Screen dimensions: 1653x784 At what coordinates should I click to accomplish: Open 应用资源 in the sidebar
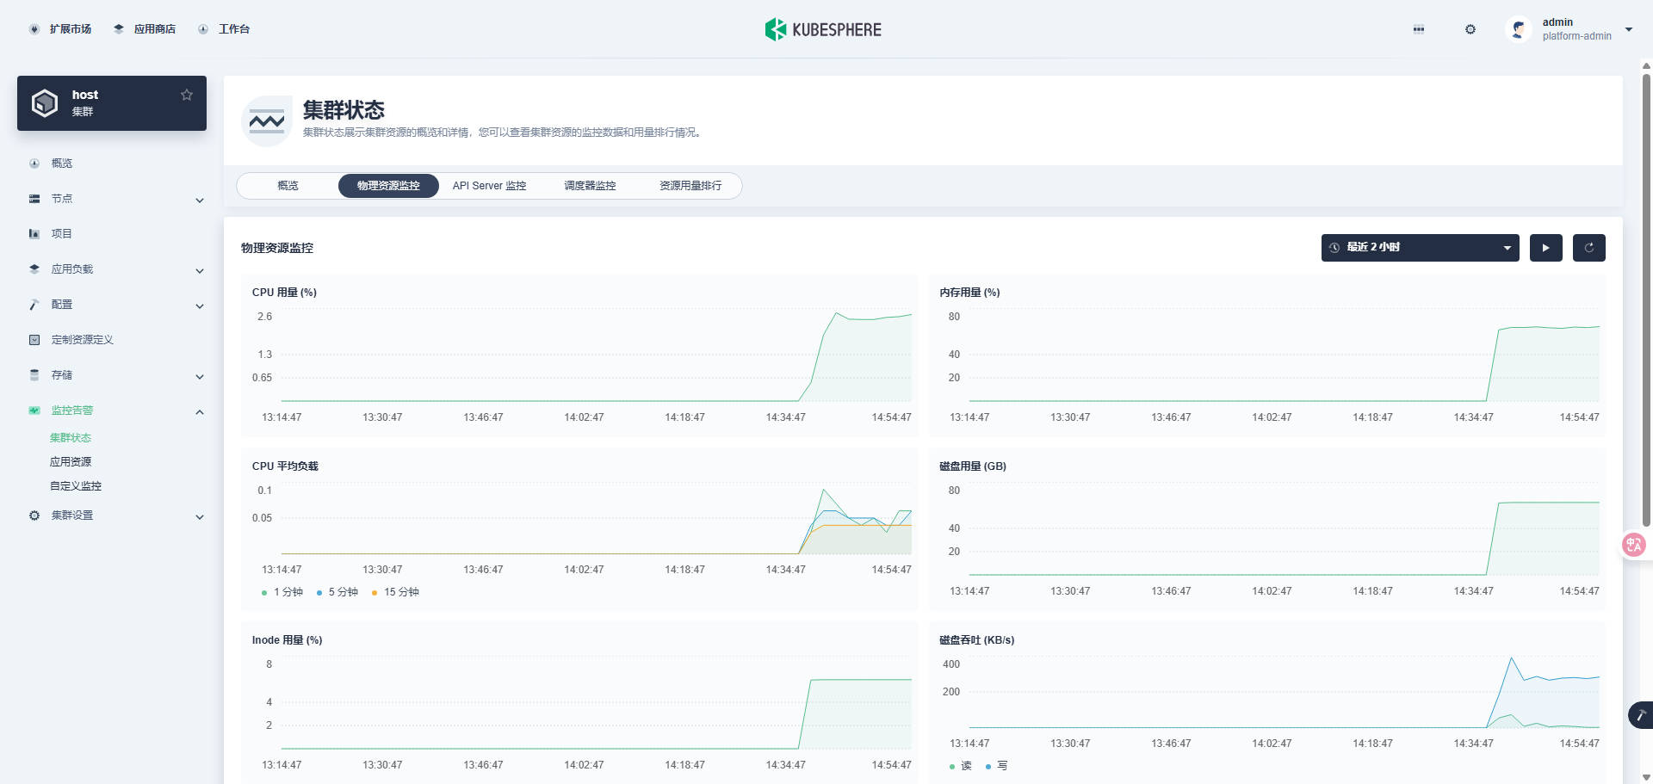coord(71,462)
